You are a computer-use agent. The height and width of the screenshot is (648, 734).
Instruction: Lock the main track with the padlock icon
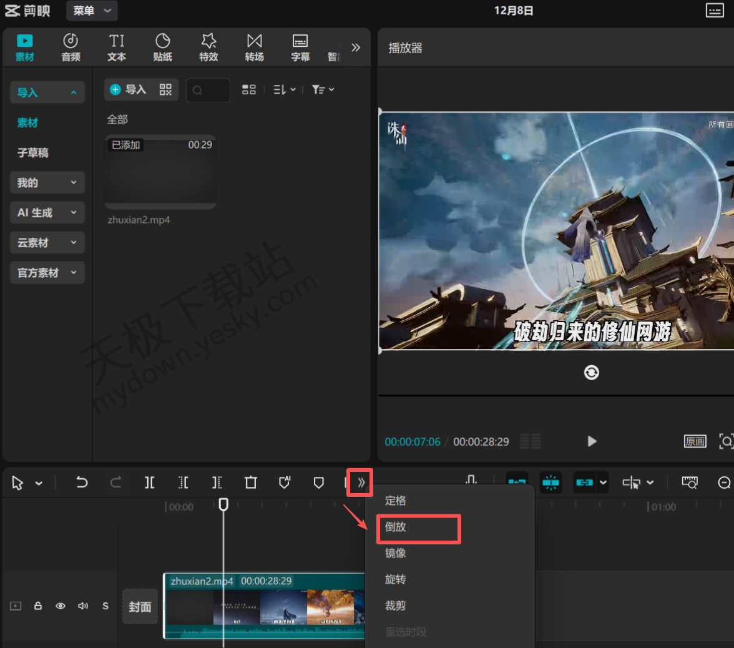[38, 606]
